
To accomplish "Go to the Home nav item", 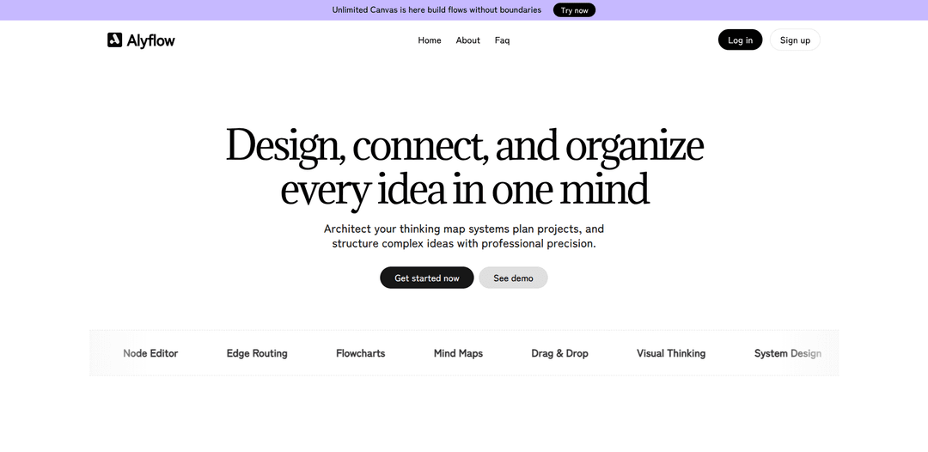I will coord(430,40).
